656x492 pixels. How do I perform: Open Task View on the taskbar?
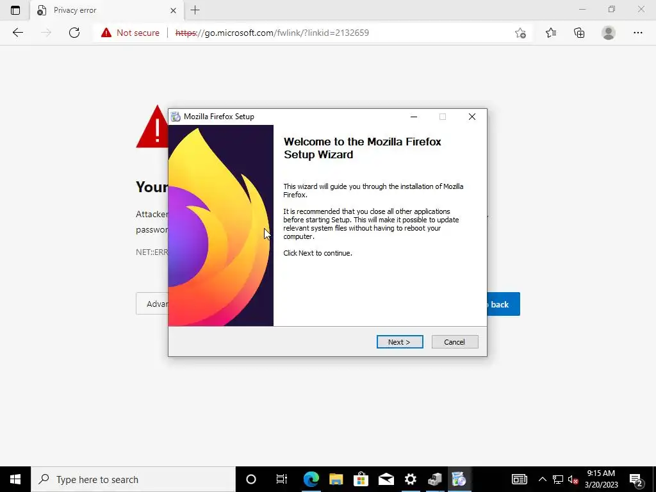pos(282,479)
